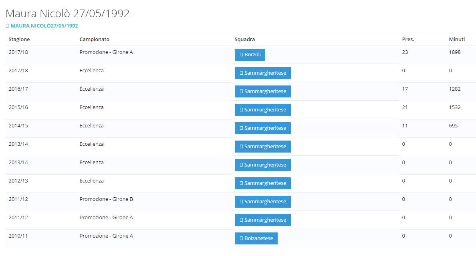
Task: Click the icon before MAURA NICOLÒ link
Action: [x=8, y=26]
